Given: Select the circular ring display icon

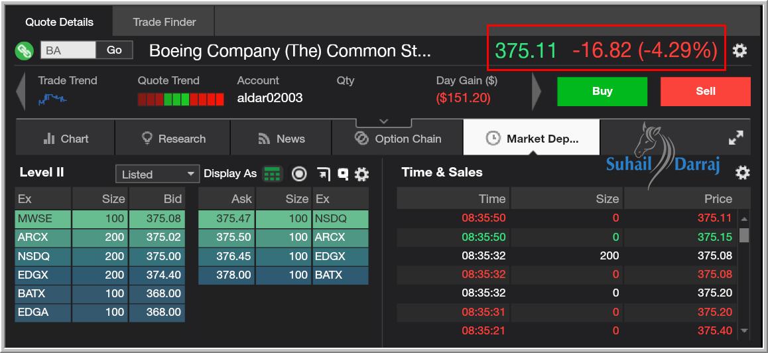Looking at the screenshot, I should click(x=298, y=174).
